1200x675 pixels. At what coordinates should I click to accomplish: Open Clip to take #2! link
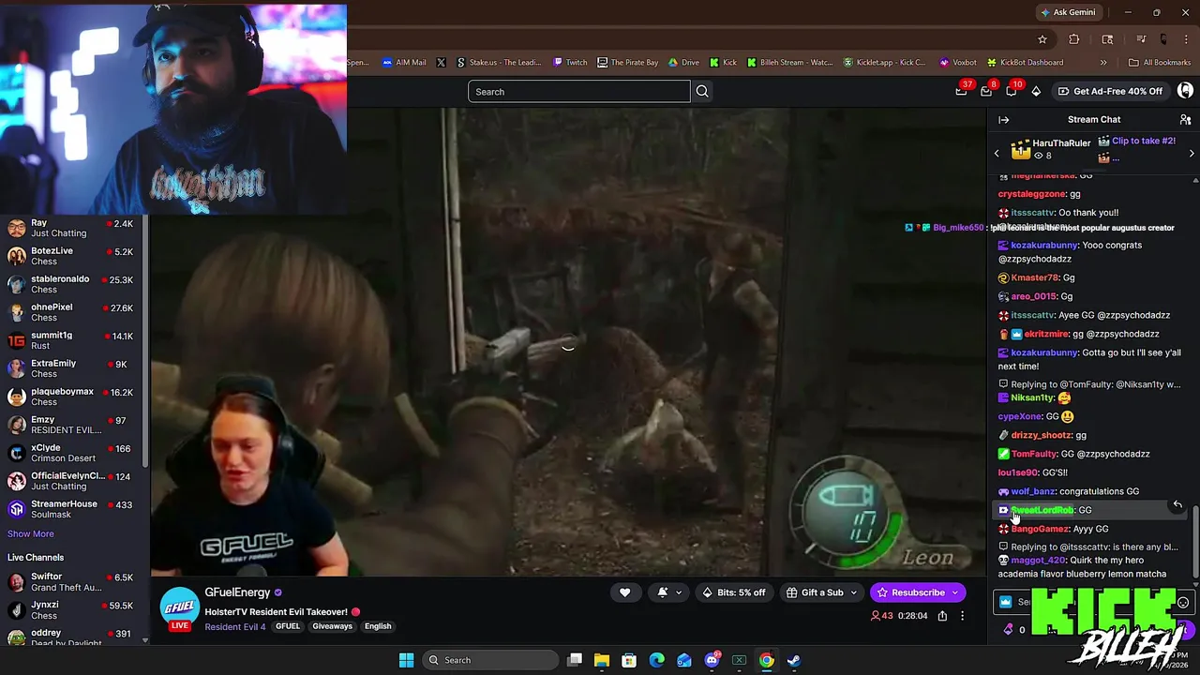pyautogui.click(x=1143, y=141)
